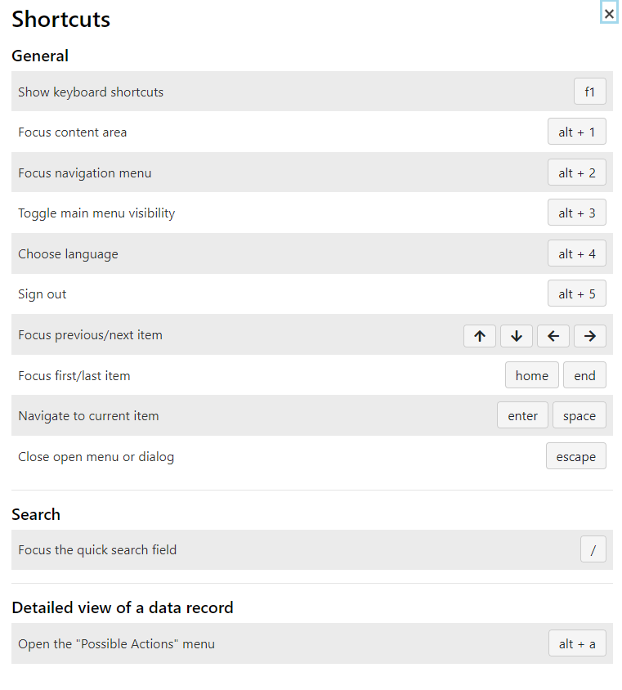Click the left arrow key icon

(x=553, y=335)
